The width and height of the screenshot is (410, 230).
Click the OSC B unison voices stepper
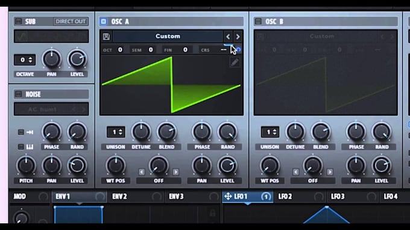(270, 132)
